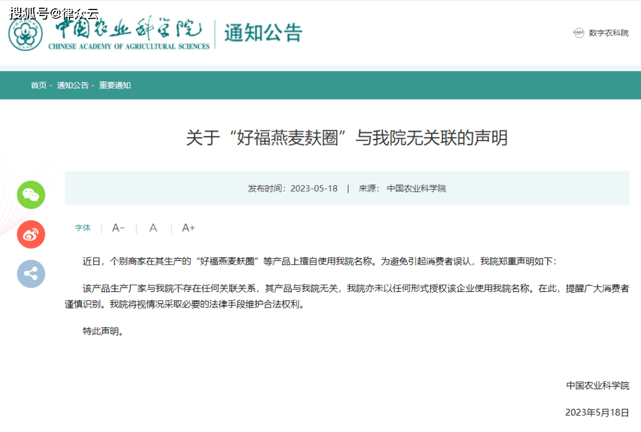Open 重要通知 in the breadcrumb

115,85
